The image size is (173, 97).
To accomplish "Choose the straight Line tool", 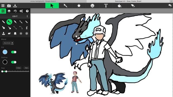I will click(x=15, y=28).
